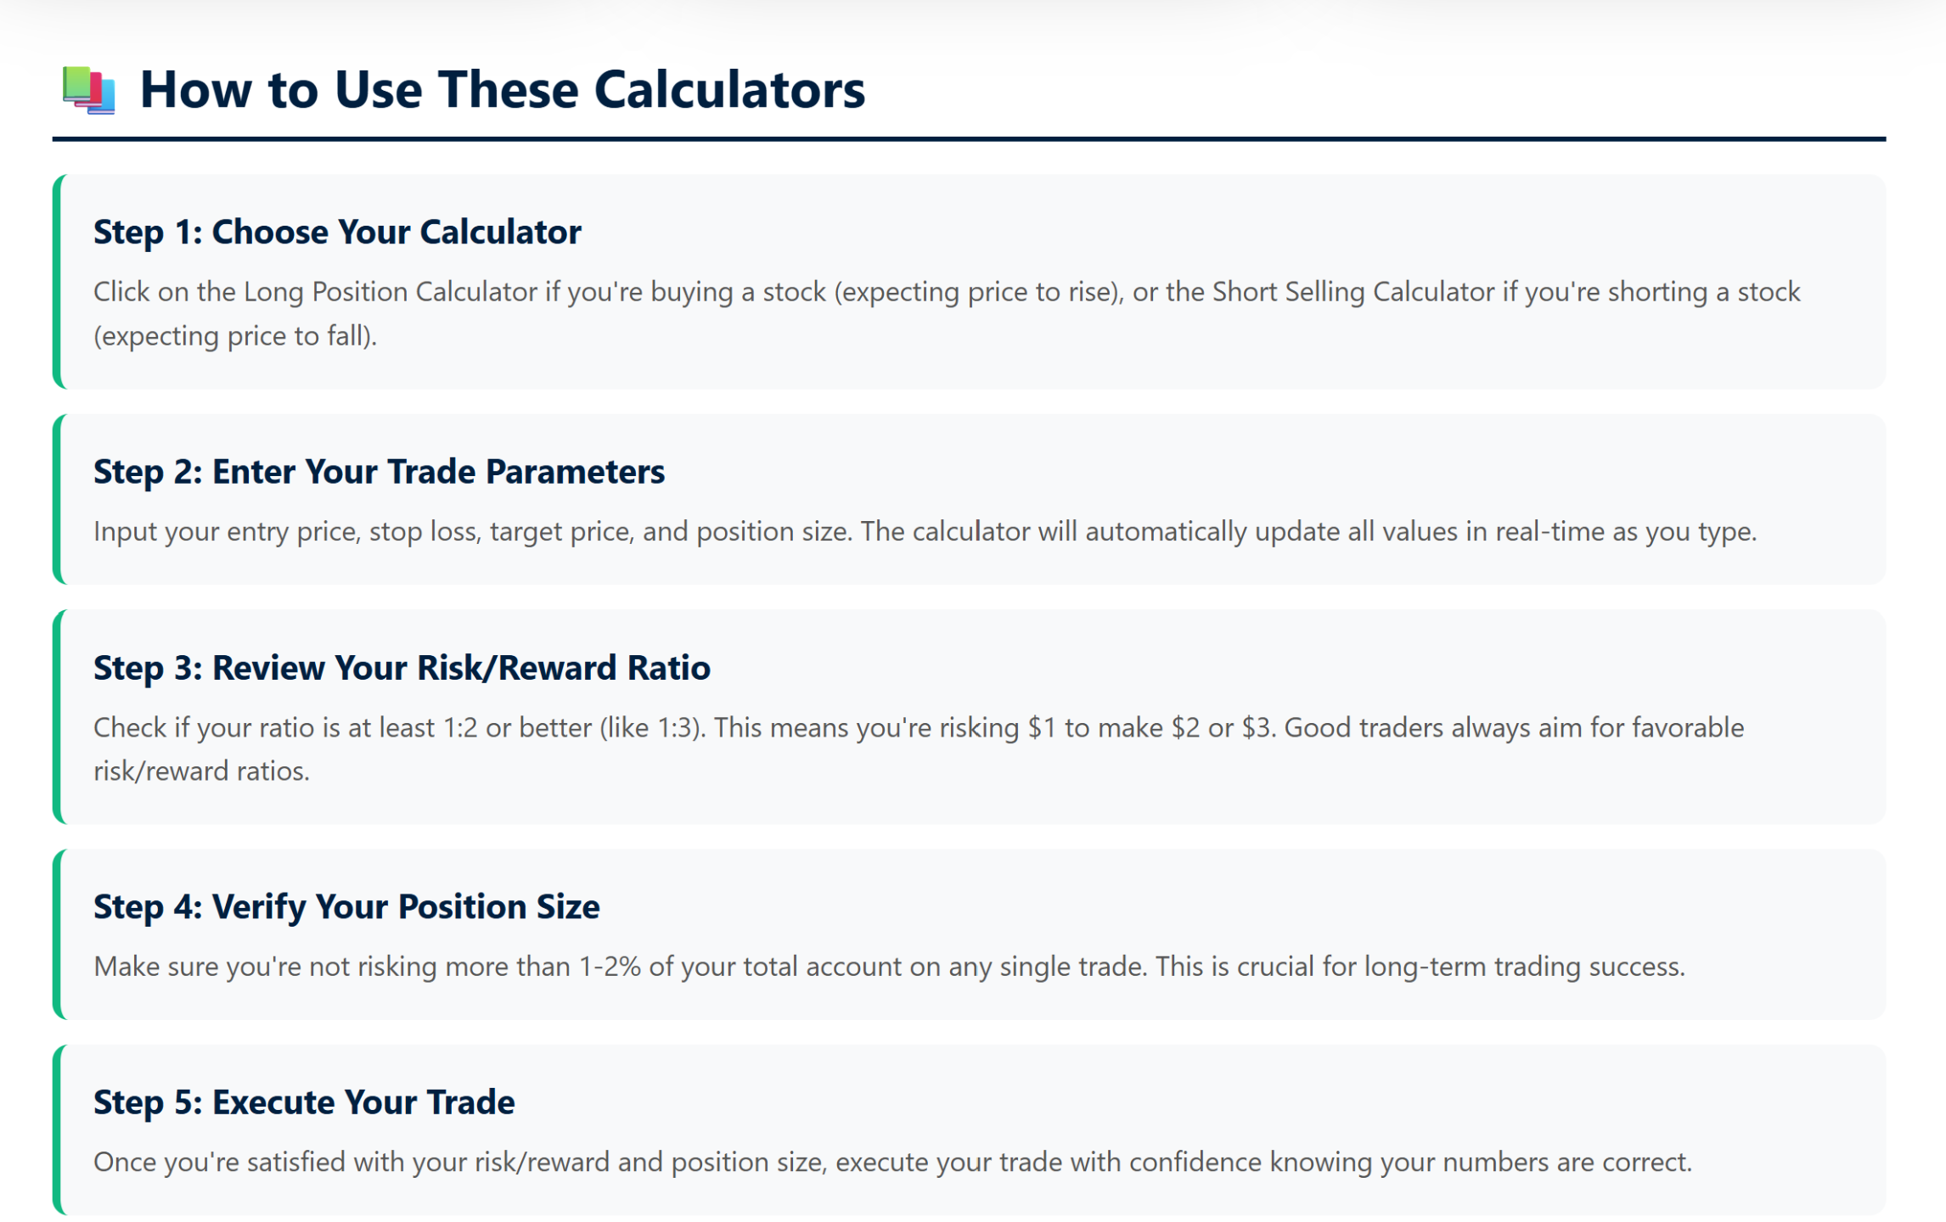Click the green left border of Step 3 card
The height and width of the screenshot is (1222, 1946).
click(x=58, y=717)
